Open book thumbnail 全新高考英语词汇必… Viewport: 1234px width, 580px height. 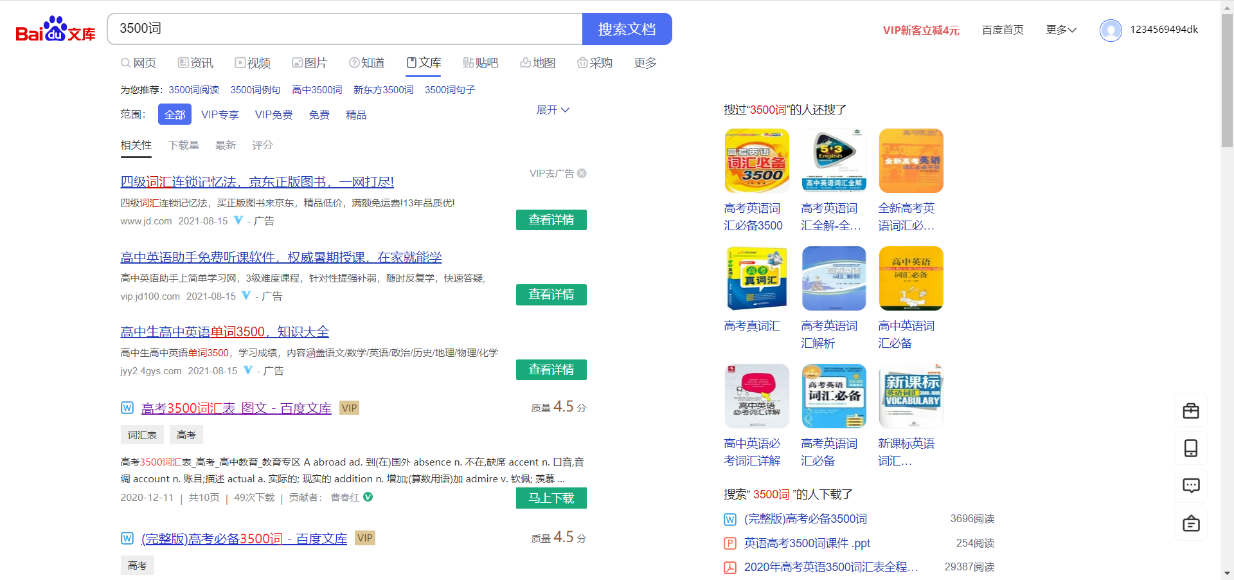tap(911, 161)
